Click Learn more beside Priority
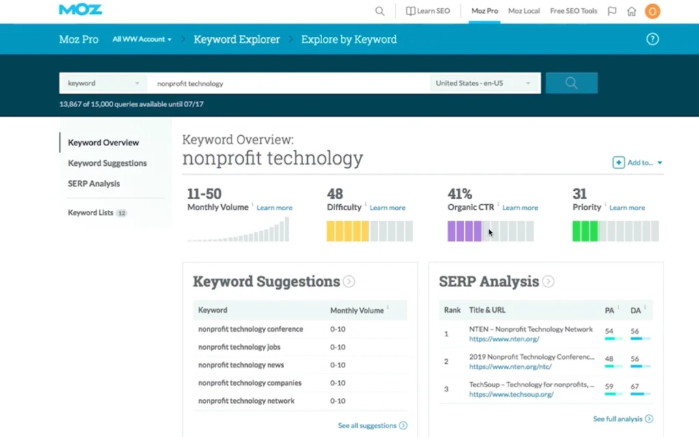This screenshot has width=699, height=437. (x=627, y=208)
